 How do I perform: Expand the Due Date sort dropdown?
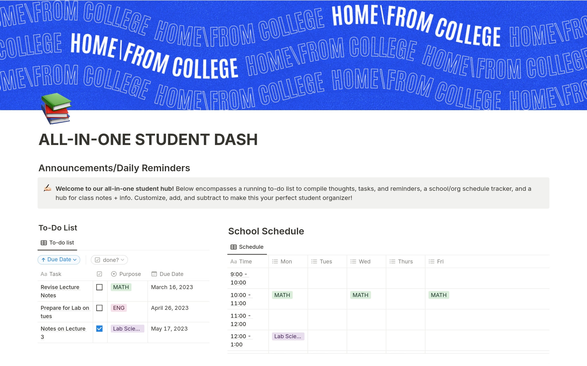point(58,259)
